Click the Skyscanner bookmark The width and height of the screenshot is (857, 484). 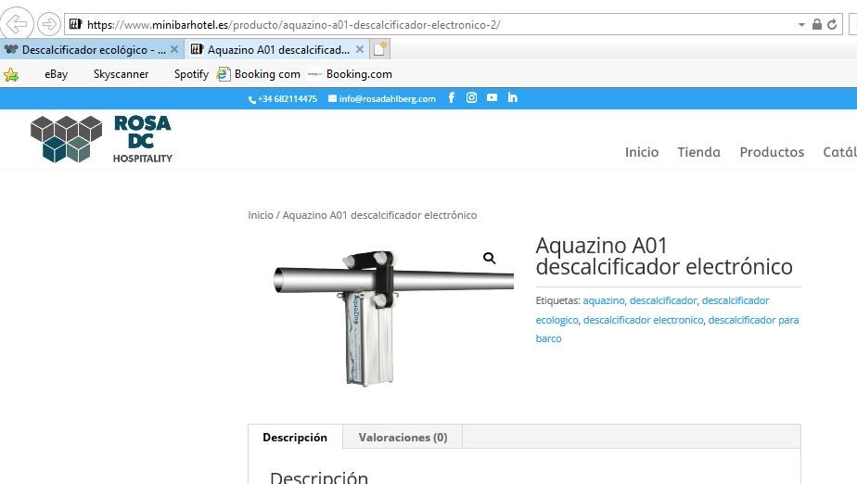(121, 74)
